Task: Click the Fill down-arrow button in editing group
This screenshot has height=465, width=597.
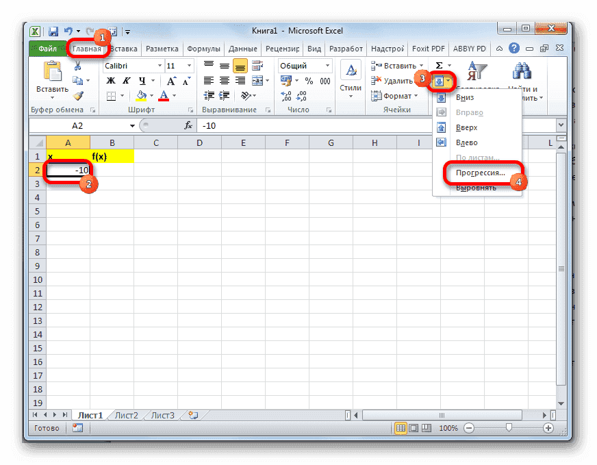Action: pos(439,81)
